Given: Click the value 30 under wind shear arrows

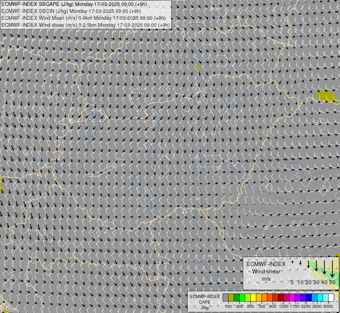Looking at the screenshot, I should [x=316, y=282].
